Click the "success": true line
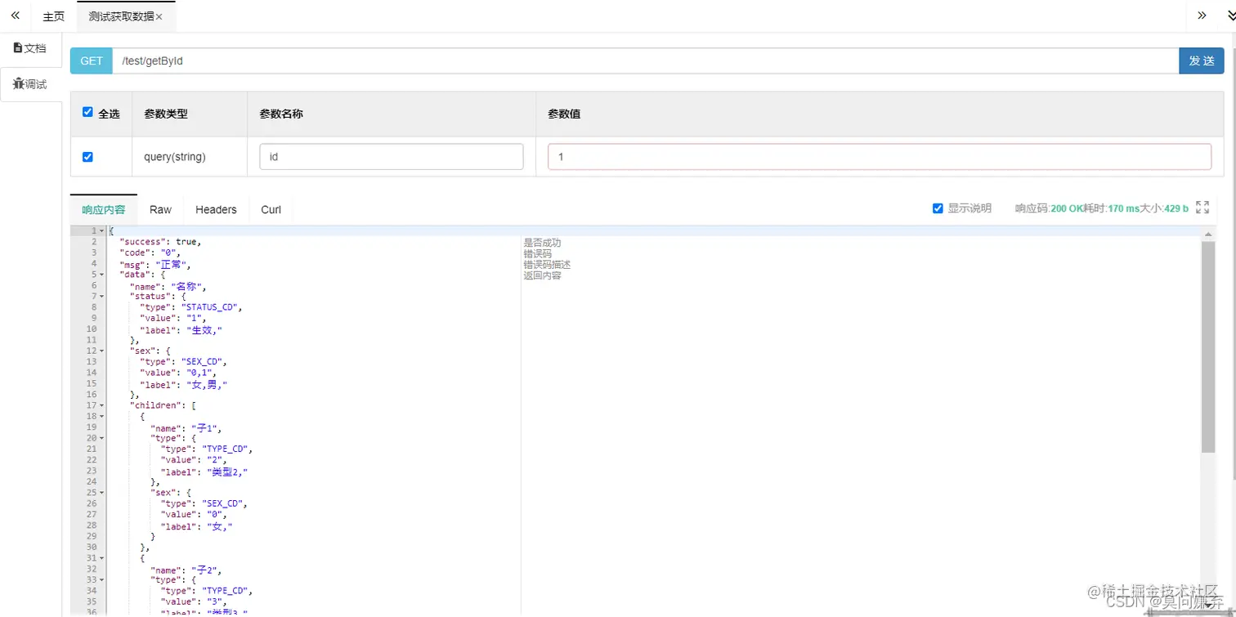Screen dimensions: 1236x617 [x=160, y=242]
